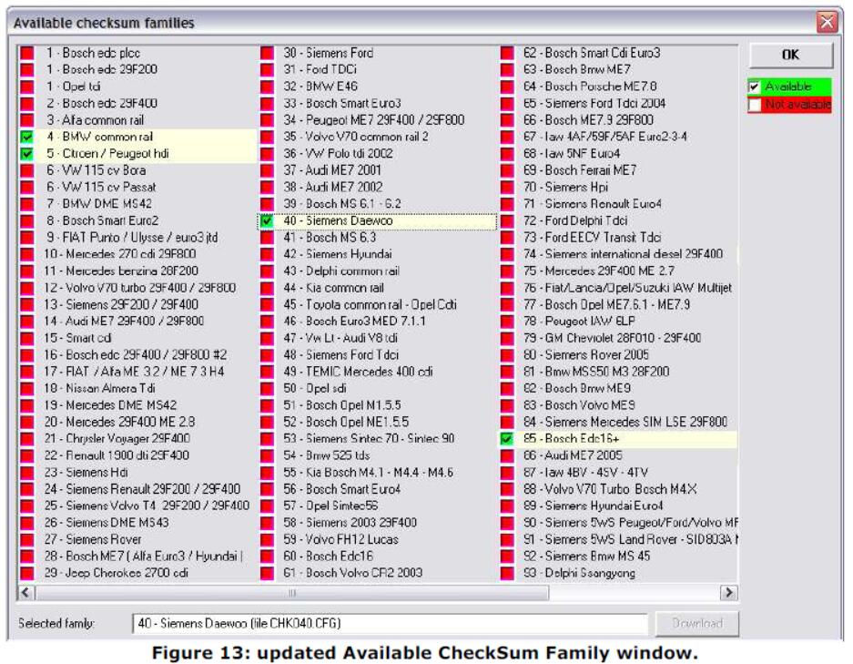Viewport: 853px width, 664px height.
Task: Click red status box for 93 - Delphi Ssangyong
Action: point(506,573)
